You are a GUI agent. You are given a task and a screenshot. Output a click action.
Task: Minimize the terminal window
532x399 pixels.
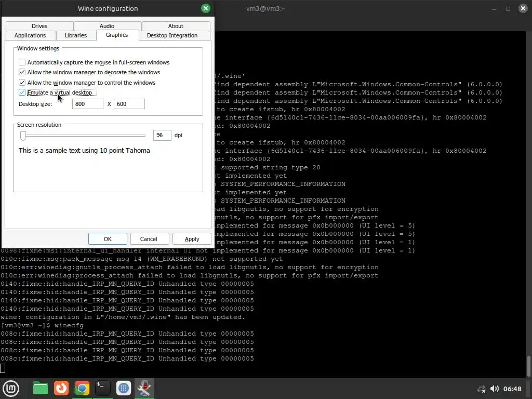pos(494,8)
